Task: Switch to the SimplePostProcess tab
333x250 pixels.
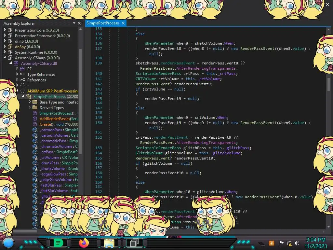Action: click(x=102, y=23)
